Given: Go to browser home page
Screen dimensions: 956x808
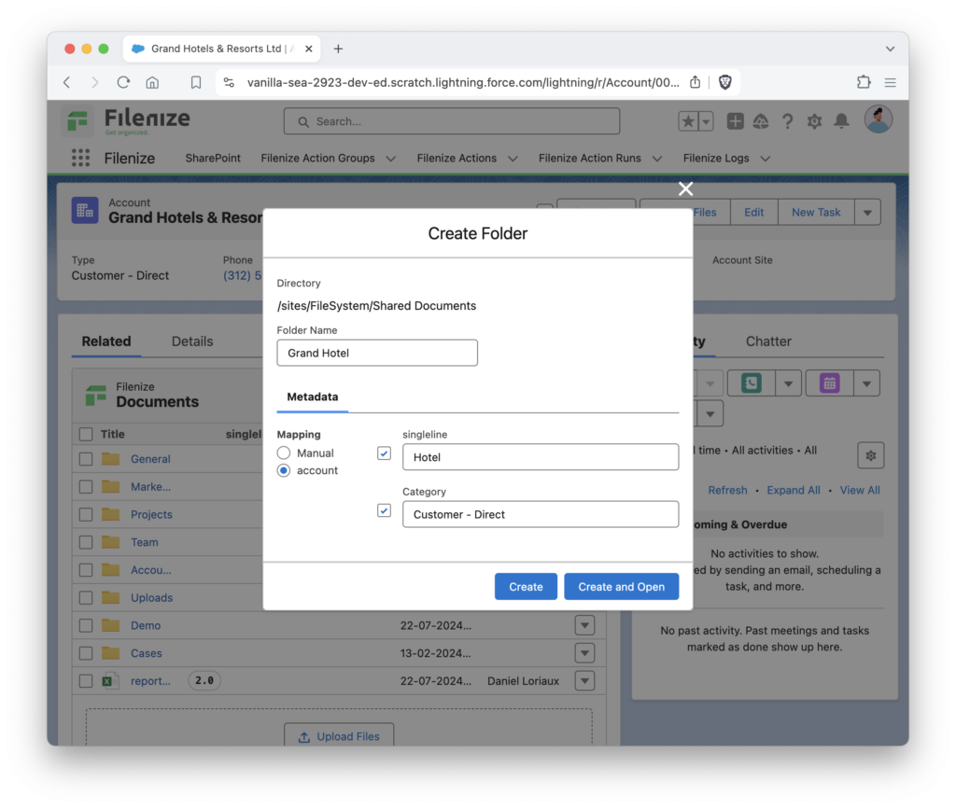Looking at the screenshot, I should (152, 82).
